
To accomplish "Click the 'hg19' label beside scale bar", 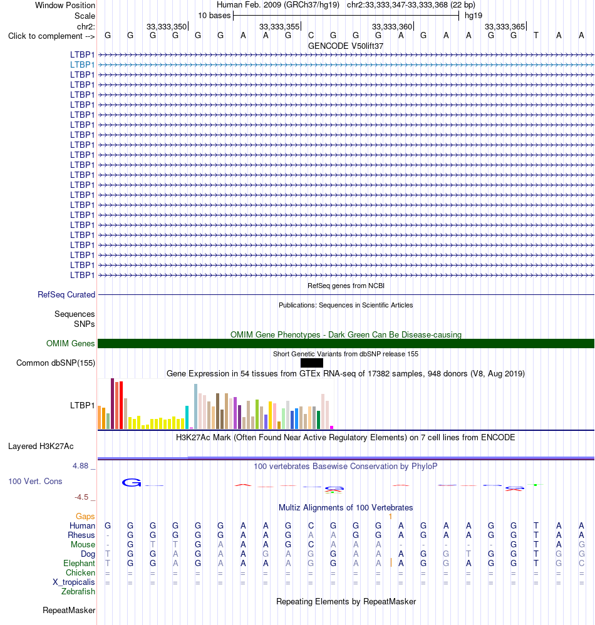I will click(x=473, y=16).
